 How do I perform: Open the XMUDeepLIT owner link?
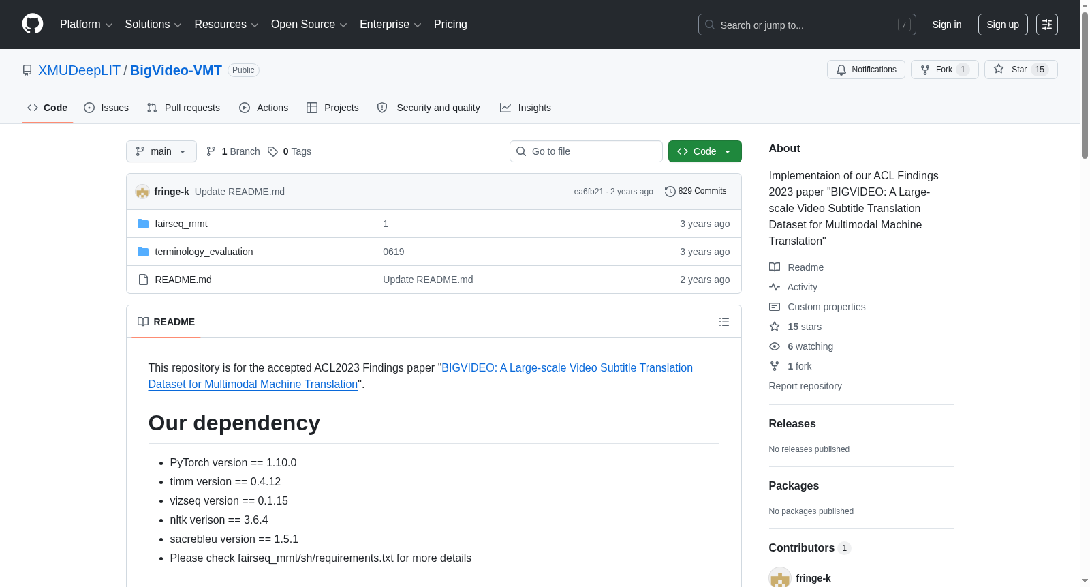(x=79, y=70)
